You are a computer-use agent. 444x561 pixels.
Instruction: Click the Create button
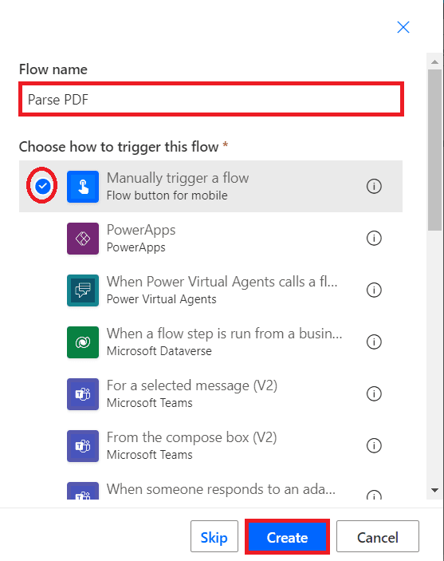click(288, 537)
